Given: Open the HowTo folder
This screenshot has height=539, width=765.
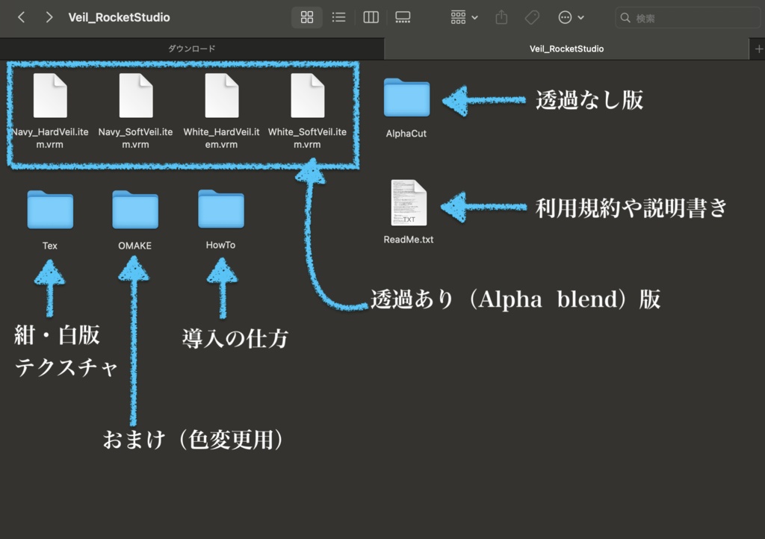Looking at the screenshot, I should pyautogui.click(x=220, y=211).
